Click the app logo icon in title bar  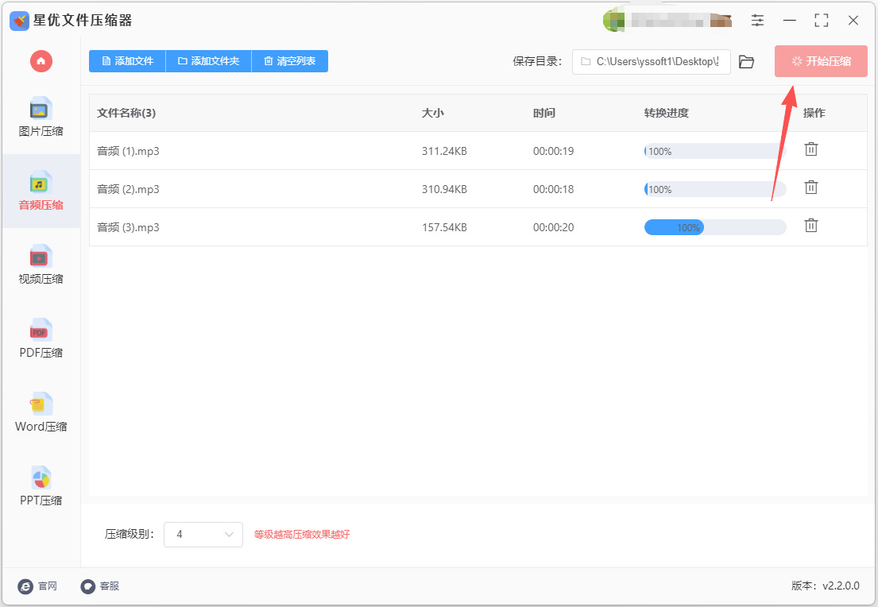click(20, 21)
